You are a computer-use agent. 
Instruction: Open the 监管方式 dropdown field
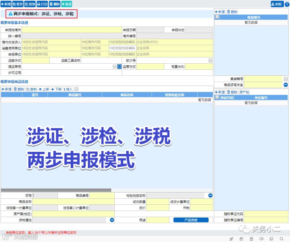point(150,67)
